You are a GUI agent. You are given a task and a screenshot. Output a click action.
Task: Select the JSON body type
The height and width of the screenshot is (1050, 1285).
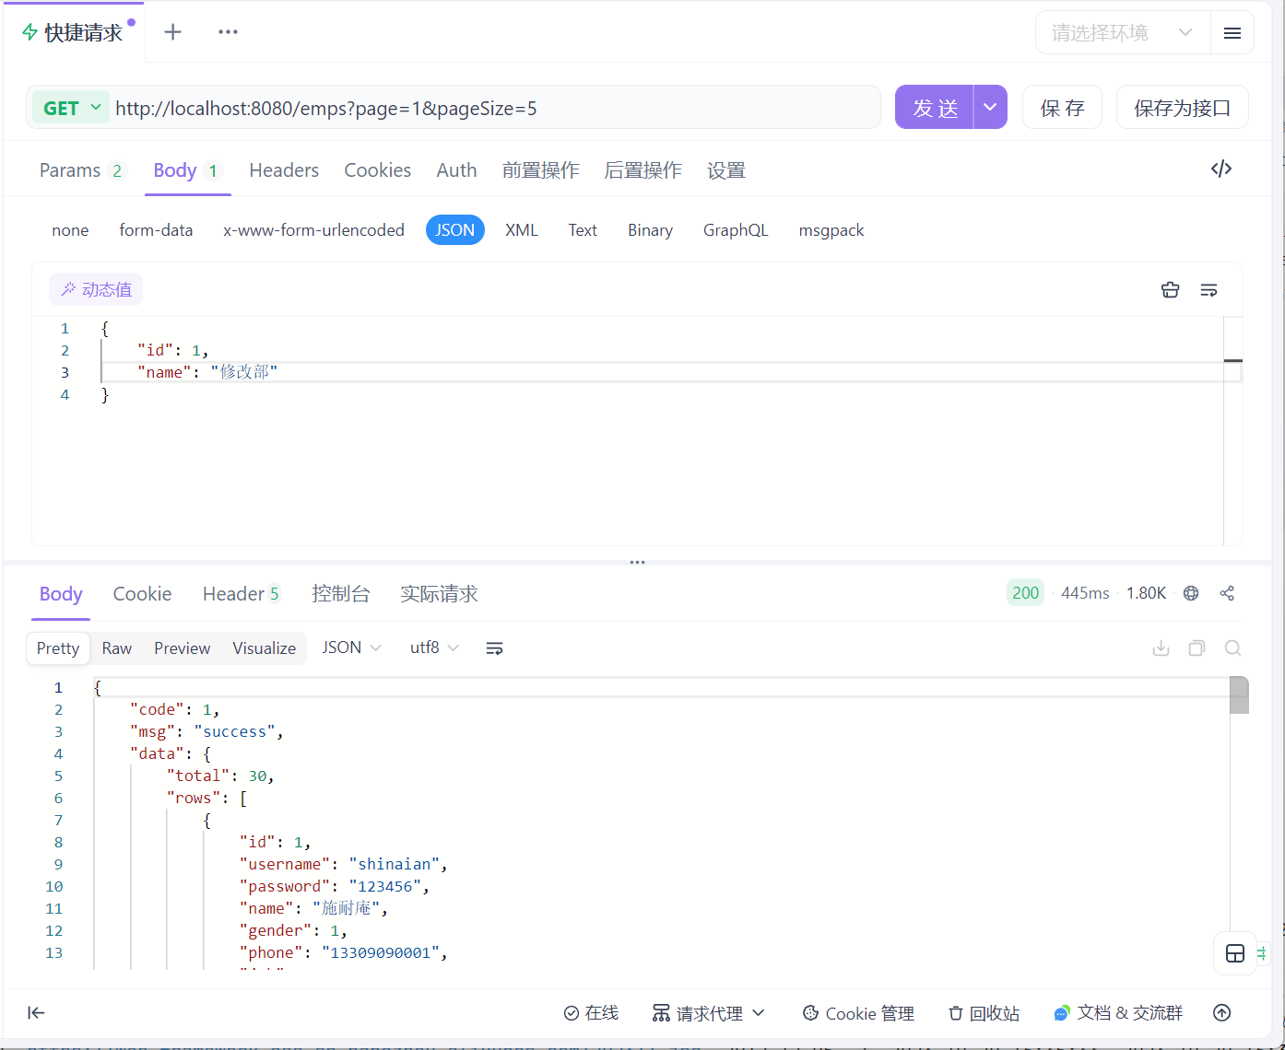(x=455, y=230)
